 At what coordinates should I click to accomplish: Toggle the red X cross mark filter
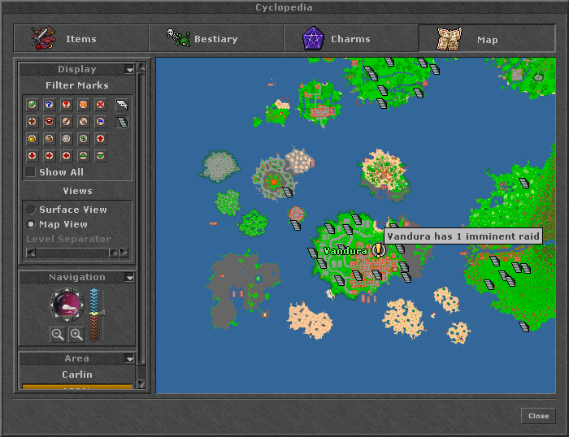tap(101, 105)
